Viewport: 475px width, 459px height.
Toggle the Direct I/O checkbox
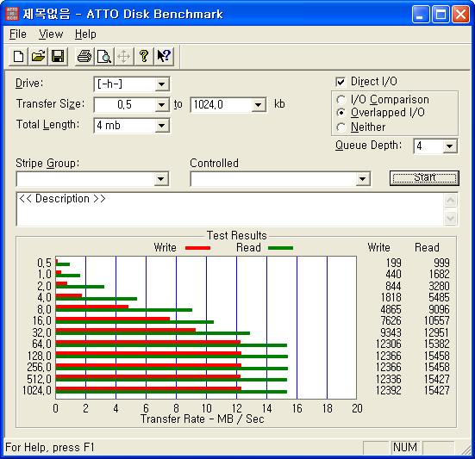coord(341,82)
